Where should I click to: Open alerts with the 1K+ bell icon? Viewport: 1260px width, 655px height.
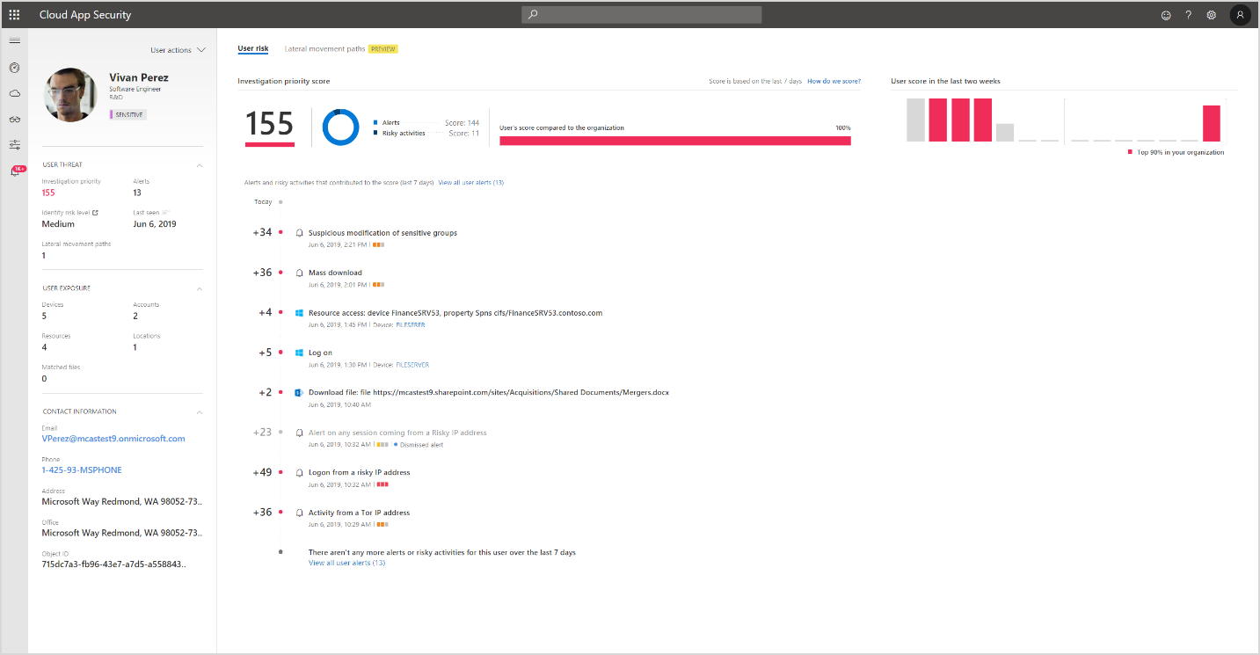pyautogui.click(x=14, y=171)
